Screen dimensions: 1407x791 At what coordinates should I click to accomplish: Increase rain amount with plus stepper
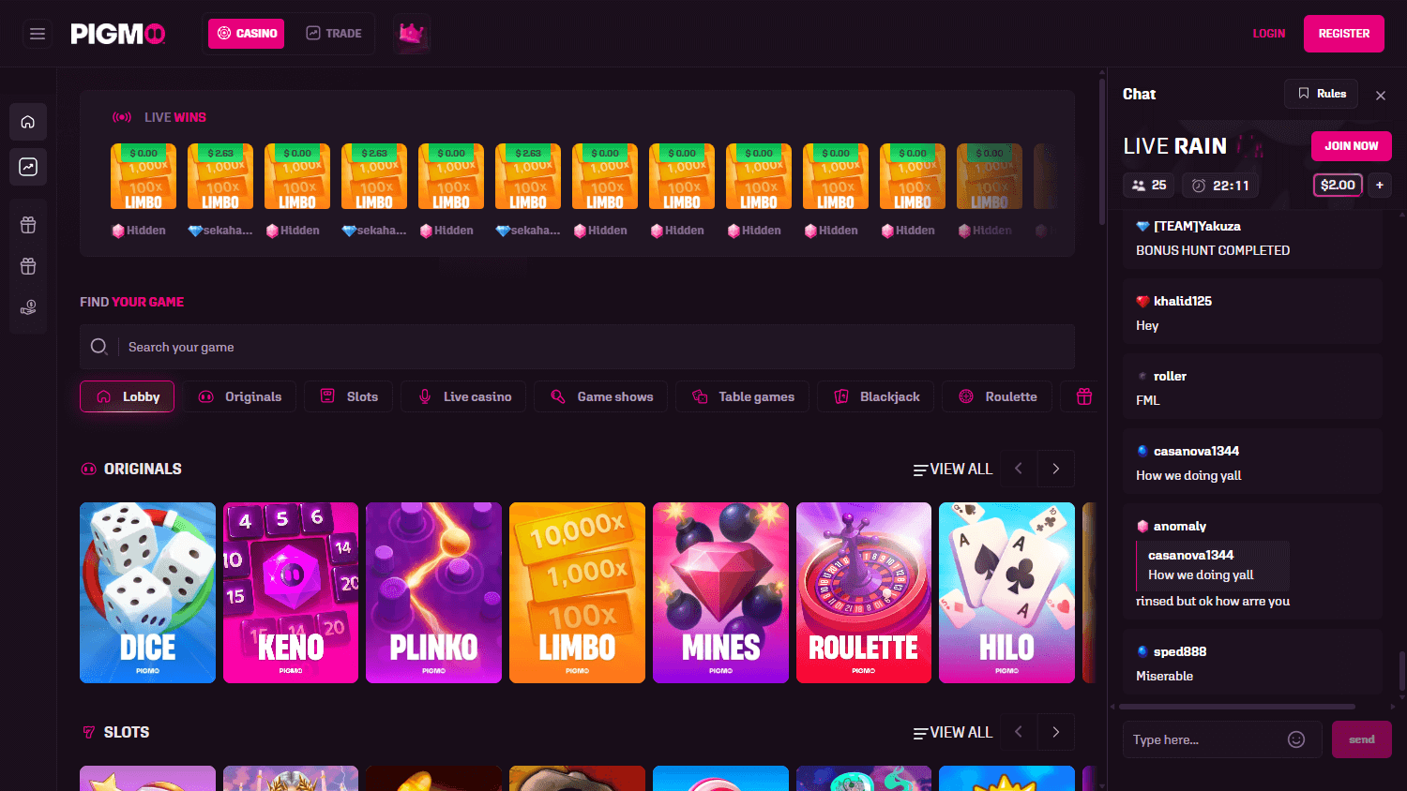click(1379, 185)
